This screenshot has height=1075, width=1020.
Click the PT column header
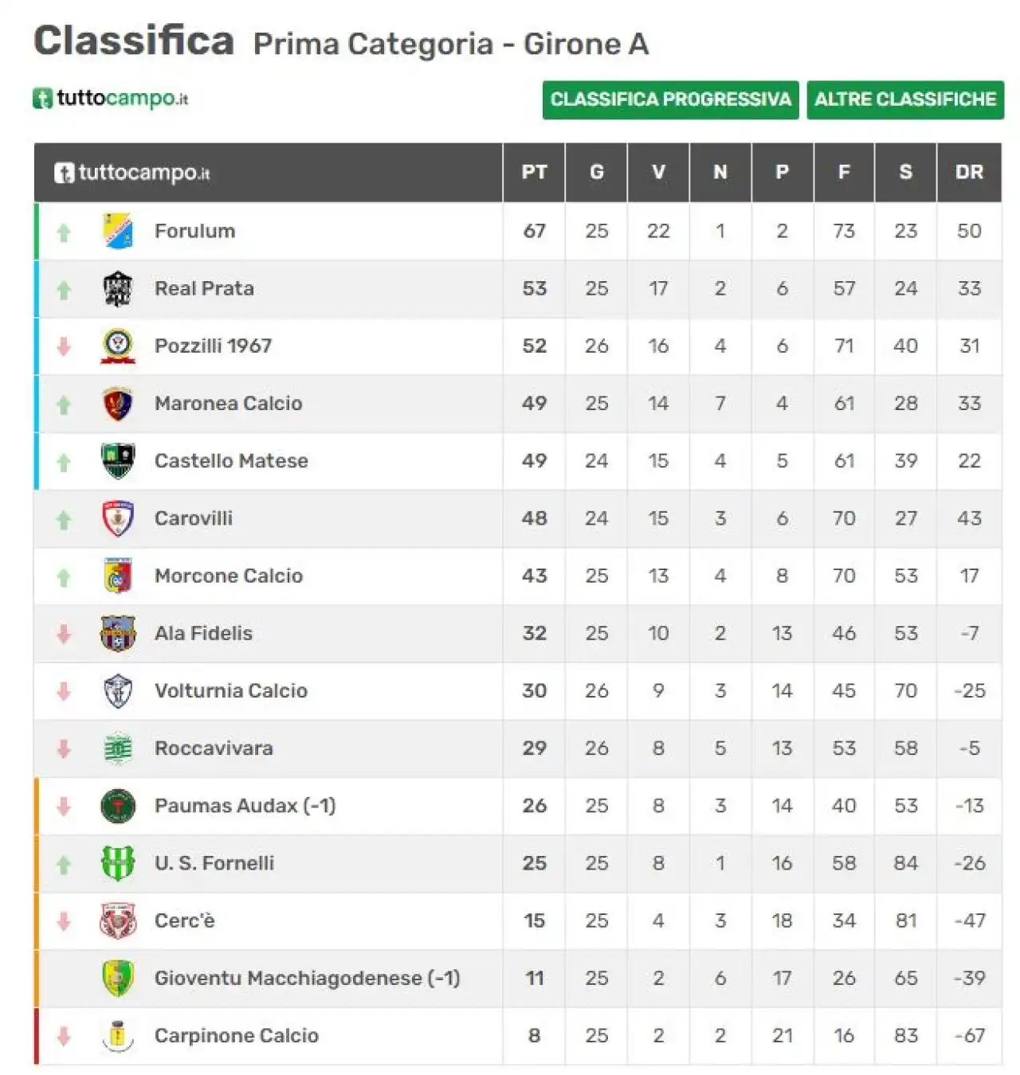pos(534,172)
